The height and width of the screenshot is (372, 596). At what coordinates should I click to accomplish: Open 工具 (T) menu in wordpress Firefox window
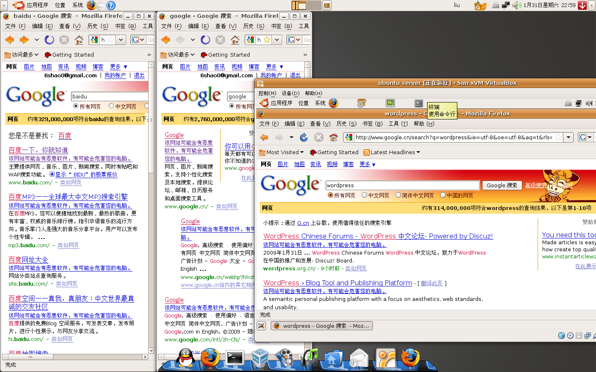point(398,124)
